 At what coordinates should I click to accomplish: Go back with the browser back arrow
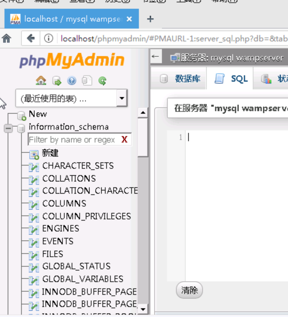[31, 38]
